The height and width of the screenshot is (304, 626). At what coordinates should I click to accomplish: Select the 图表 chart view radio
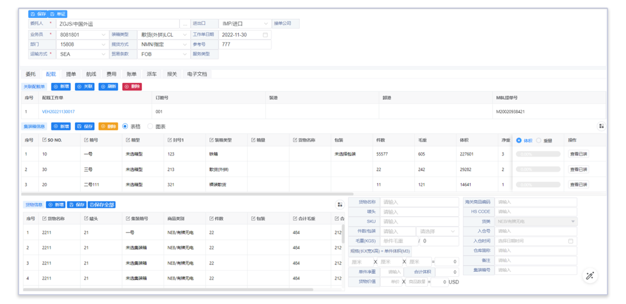150,126
